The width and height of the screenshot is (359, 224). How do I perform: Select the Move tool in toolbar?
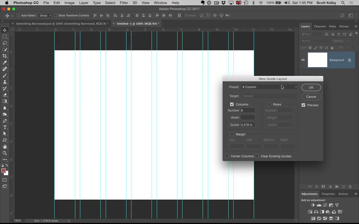5,30
